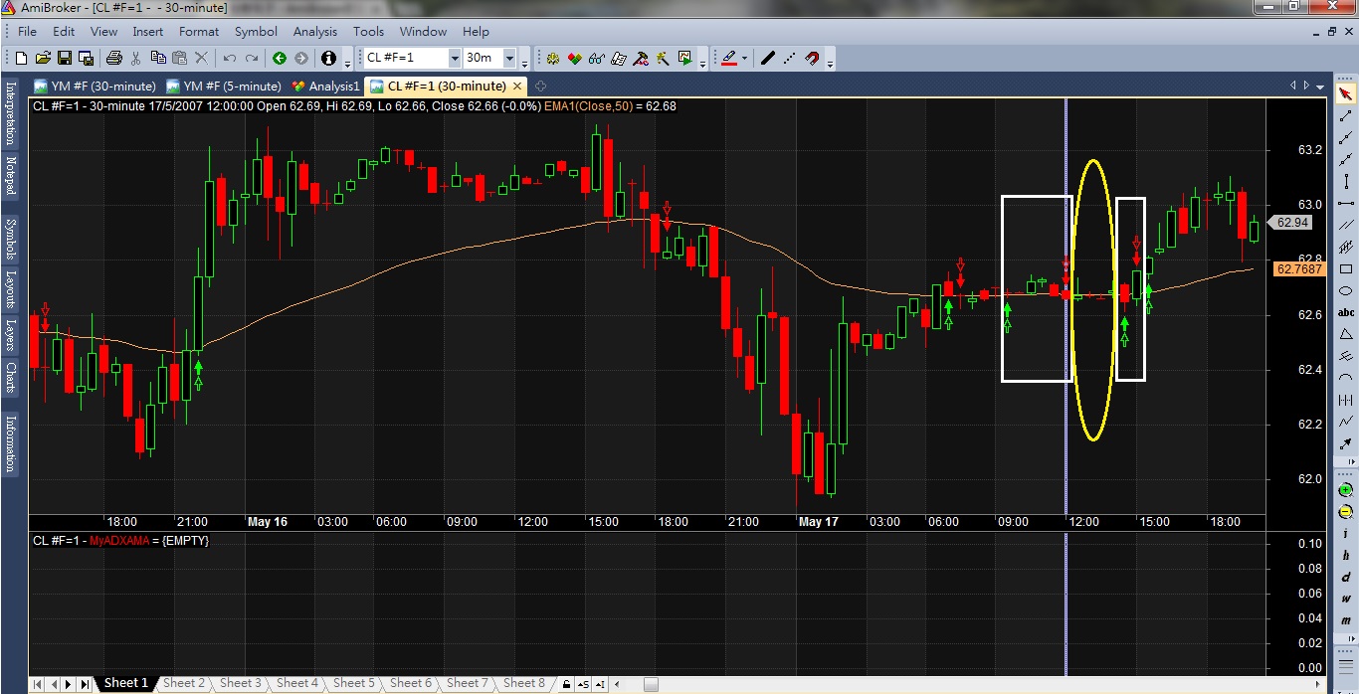Click the Undo arrow icon
This screenshot has height=694, width=1359.
(x=230, y=59)
